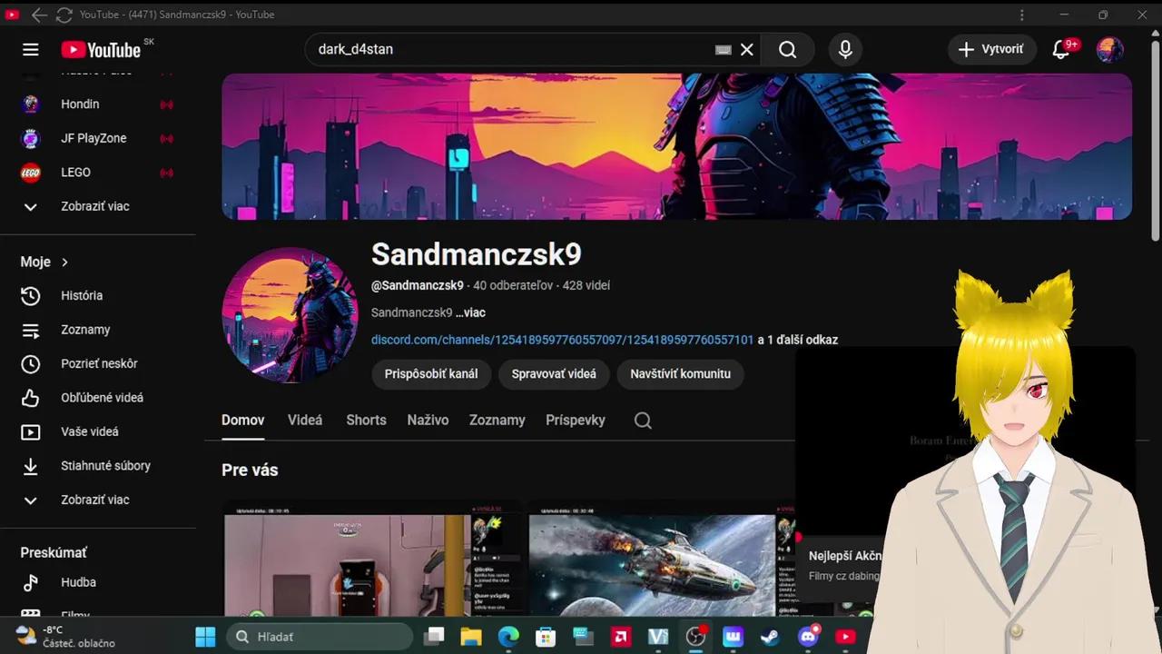1162x654 pixels.
Task: Open Microsoft Store from taskbar
Action: (545, 637)
